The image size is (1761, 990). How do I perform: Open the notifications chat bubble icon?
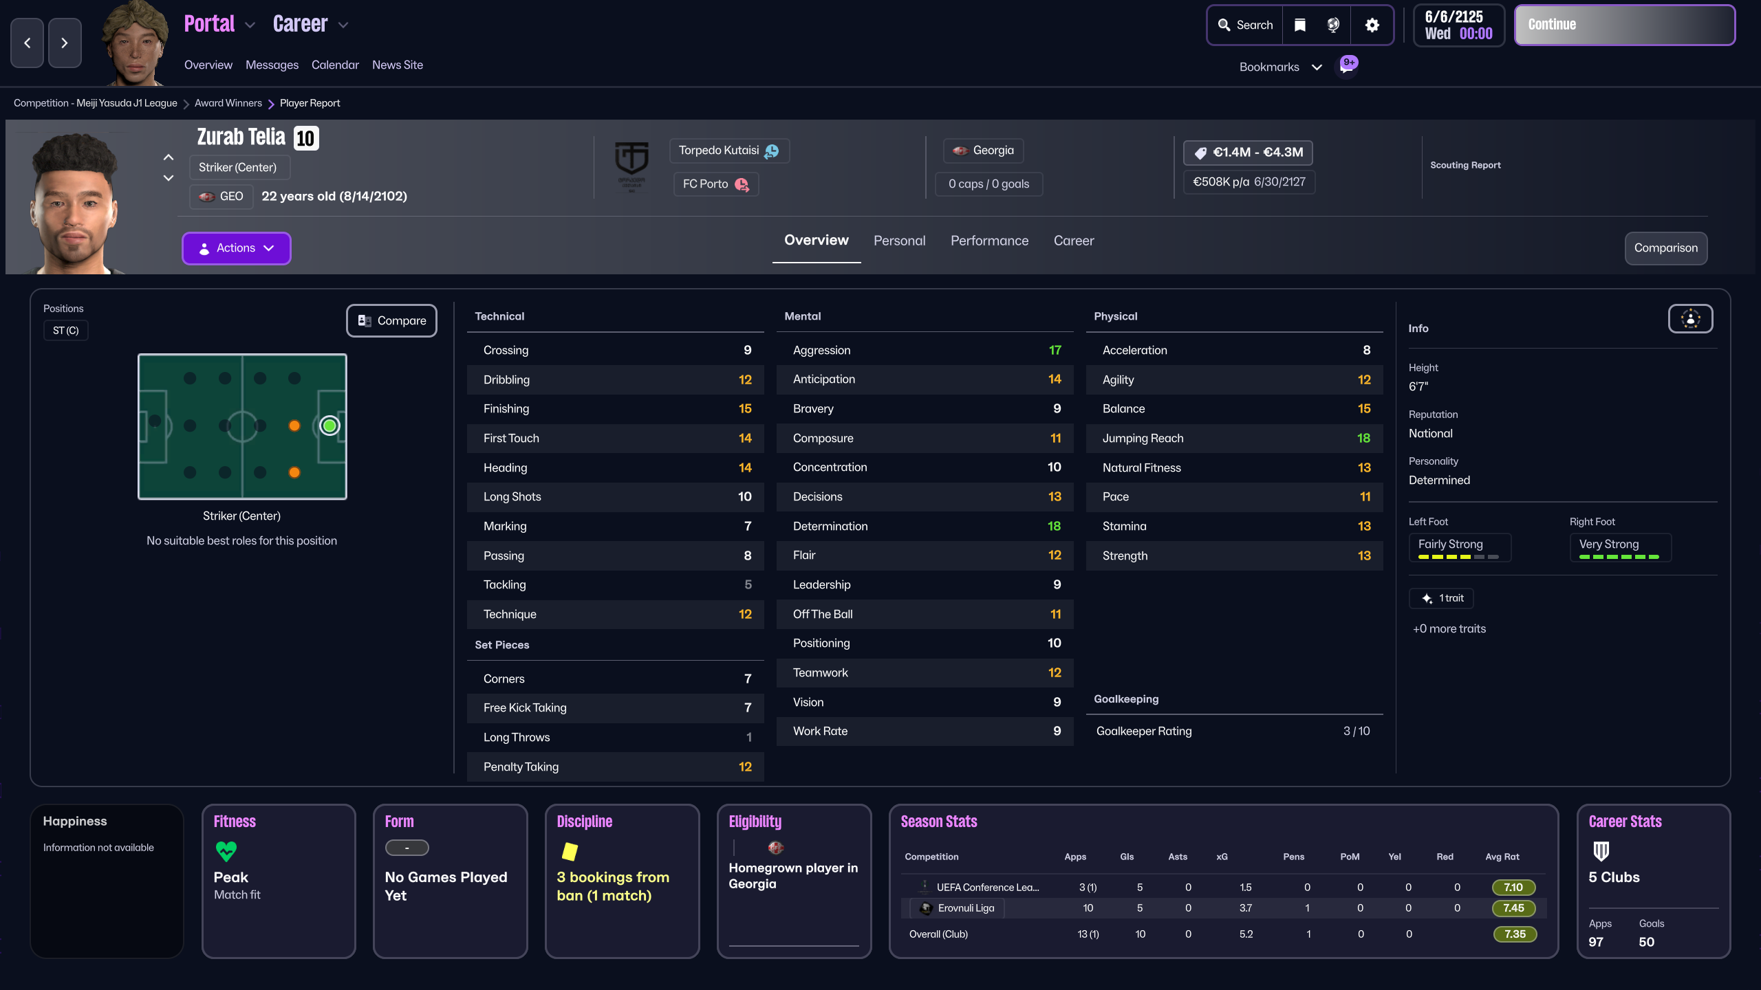1347,66
